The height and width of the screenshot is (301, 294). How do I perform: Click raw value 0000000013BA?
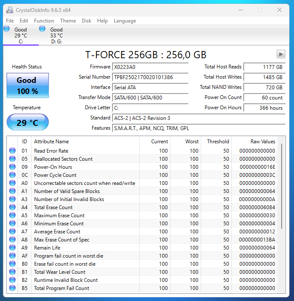point(257,240)
